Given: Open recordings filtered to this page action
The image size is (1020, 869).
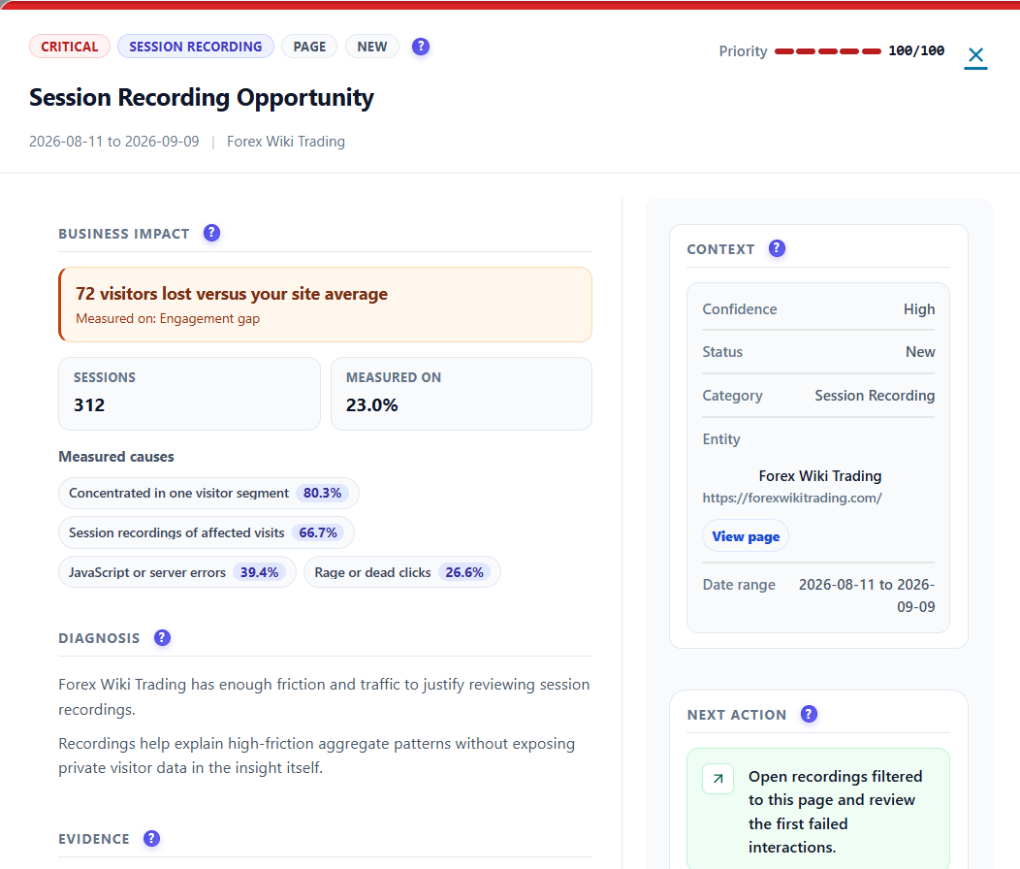Looking at the screenshot, I should 818,811.
